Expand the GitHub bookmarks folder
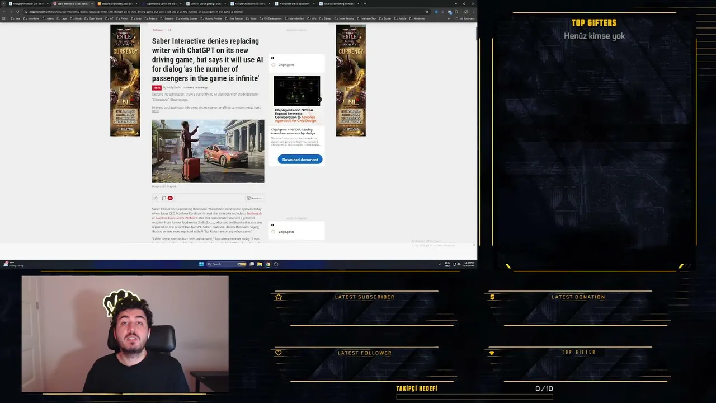This screenshot has height=403, width=716. pos(76,18)
